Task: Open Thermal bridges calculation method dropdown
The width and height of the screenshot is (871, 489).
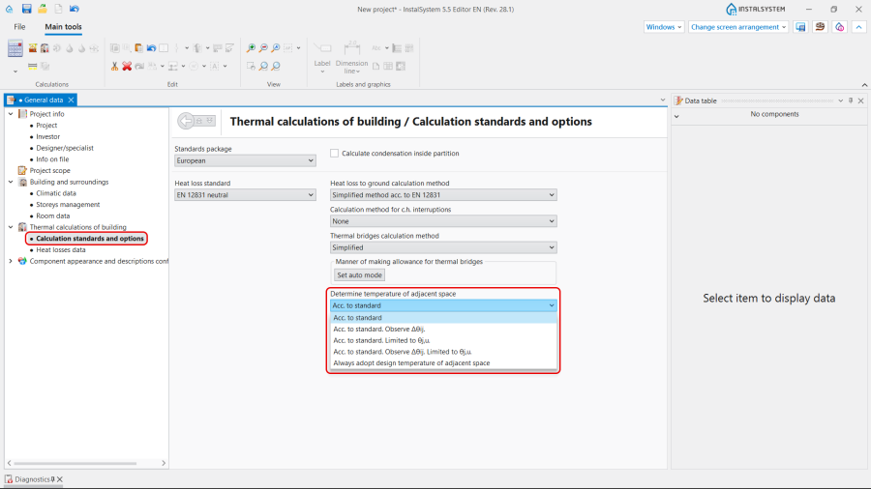Action: (443, 247)
